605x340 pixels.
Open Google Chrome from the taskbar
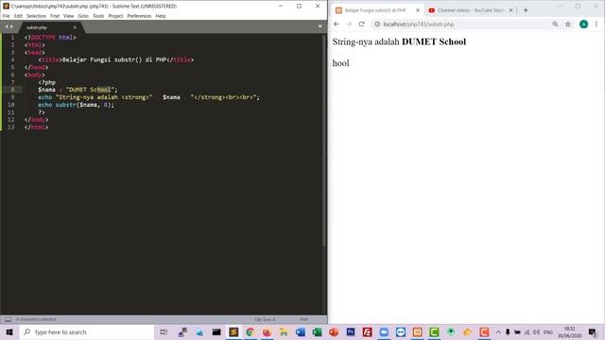coord(250,332)
